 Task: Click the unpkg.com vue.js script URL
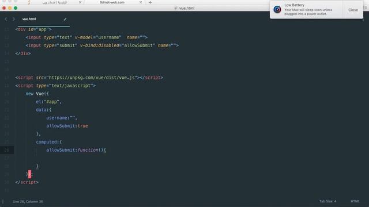pos(92,78)
